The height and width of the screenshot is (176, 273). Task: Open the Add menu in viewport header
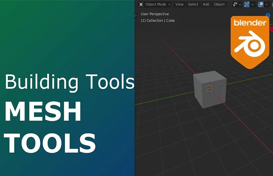point(206,4)
